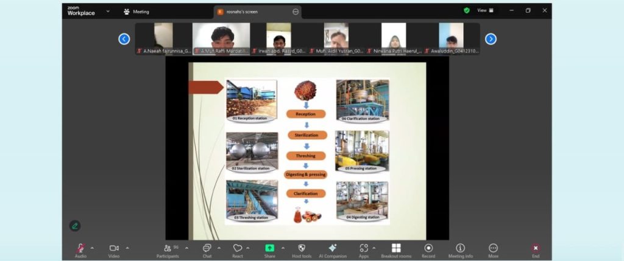
Task: Start recording with Record button
Action: point(428,248)
